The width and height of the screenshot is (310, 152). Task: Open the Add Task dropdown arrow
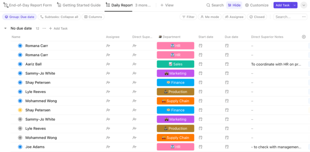(x=295, y=5)
